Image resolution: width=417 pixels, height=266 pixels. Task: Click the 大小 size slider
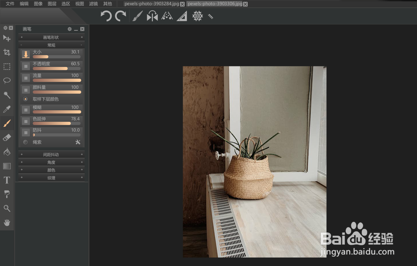(57, 57)
